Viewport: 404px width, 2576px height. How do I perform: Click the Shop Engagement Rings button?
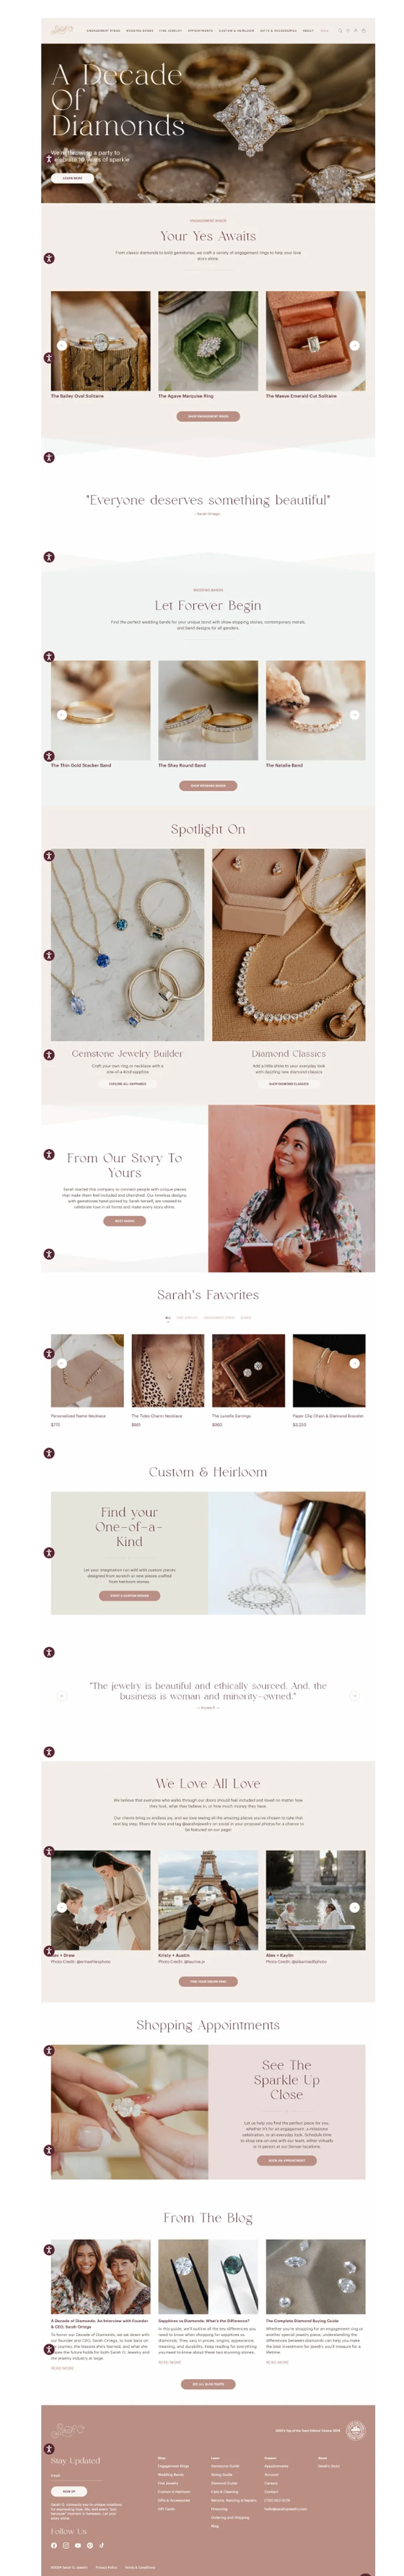(x=207, y=416)
